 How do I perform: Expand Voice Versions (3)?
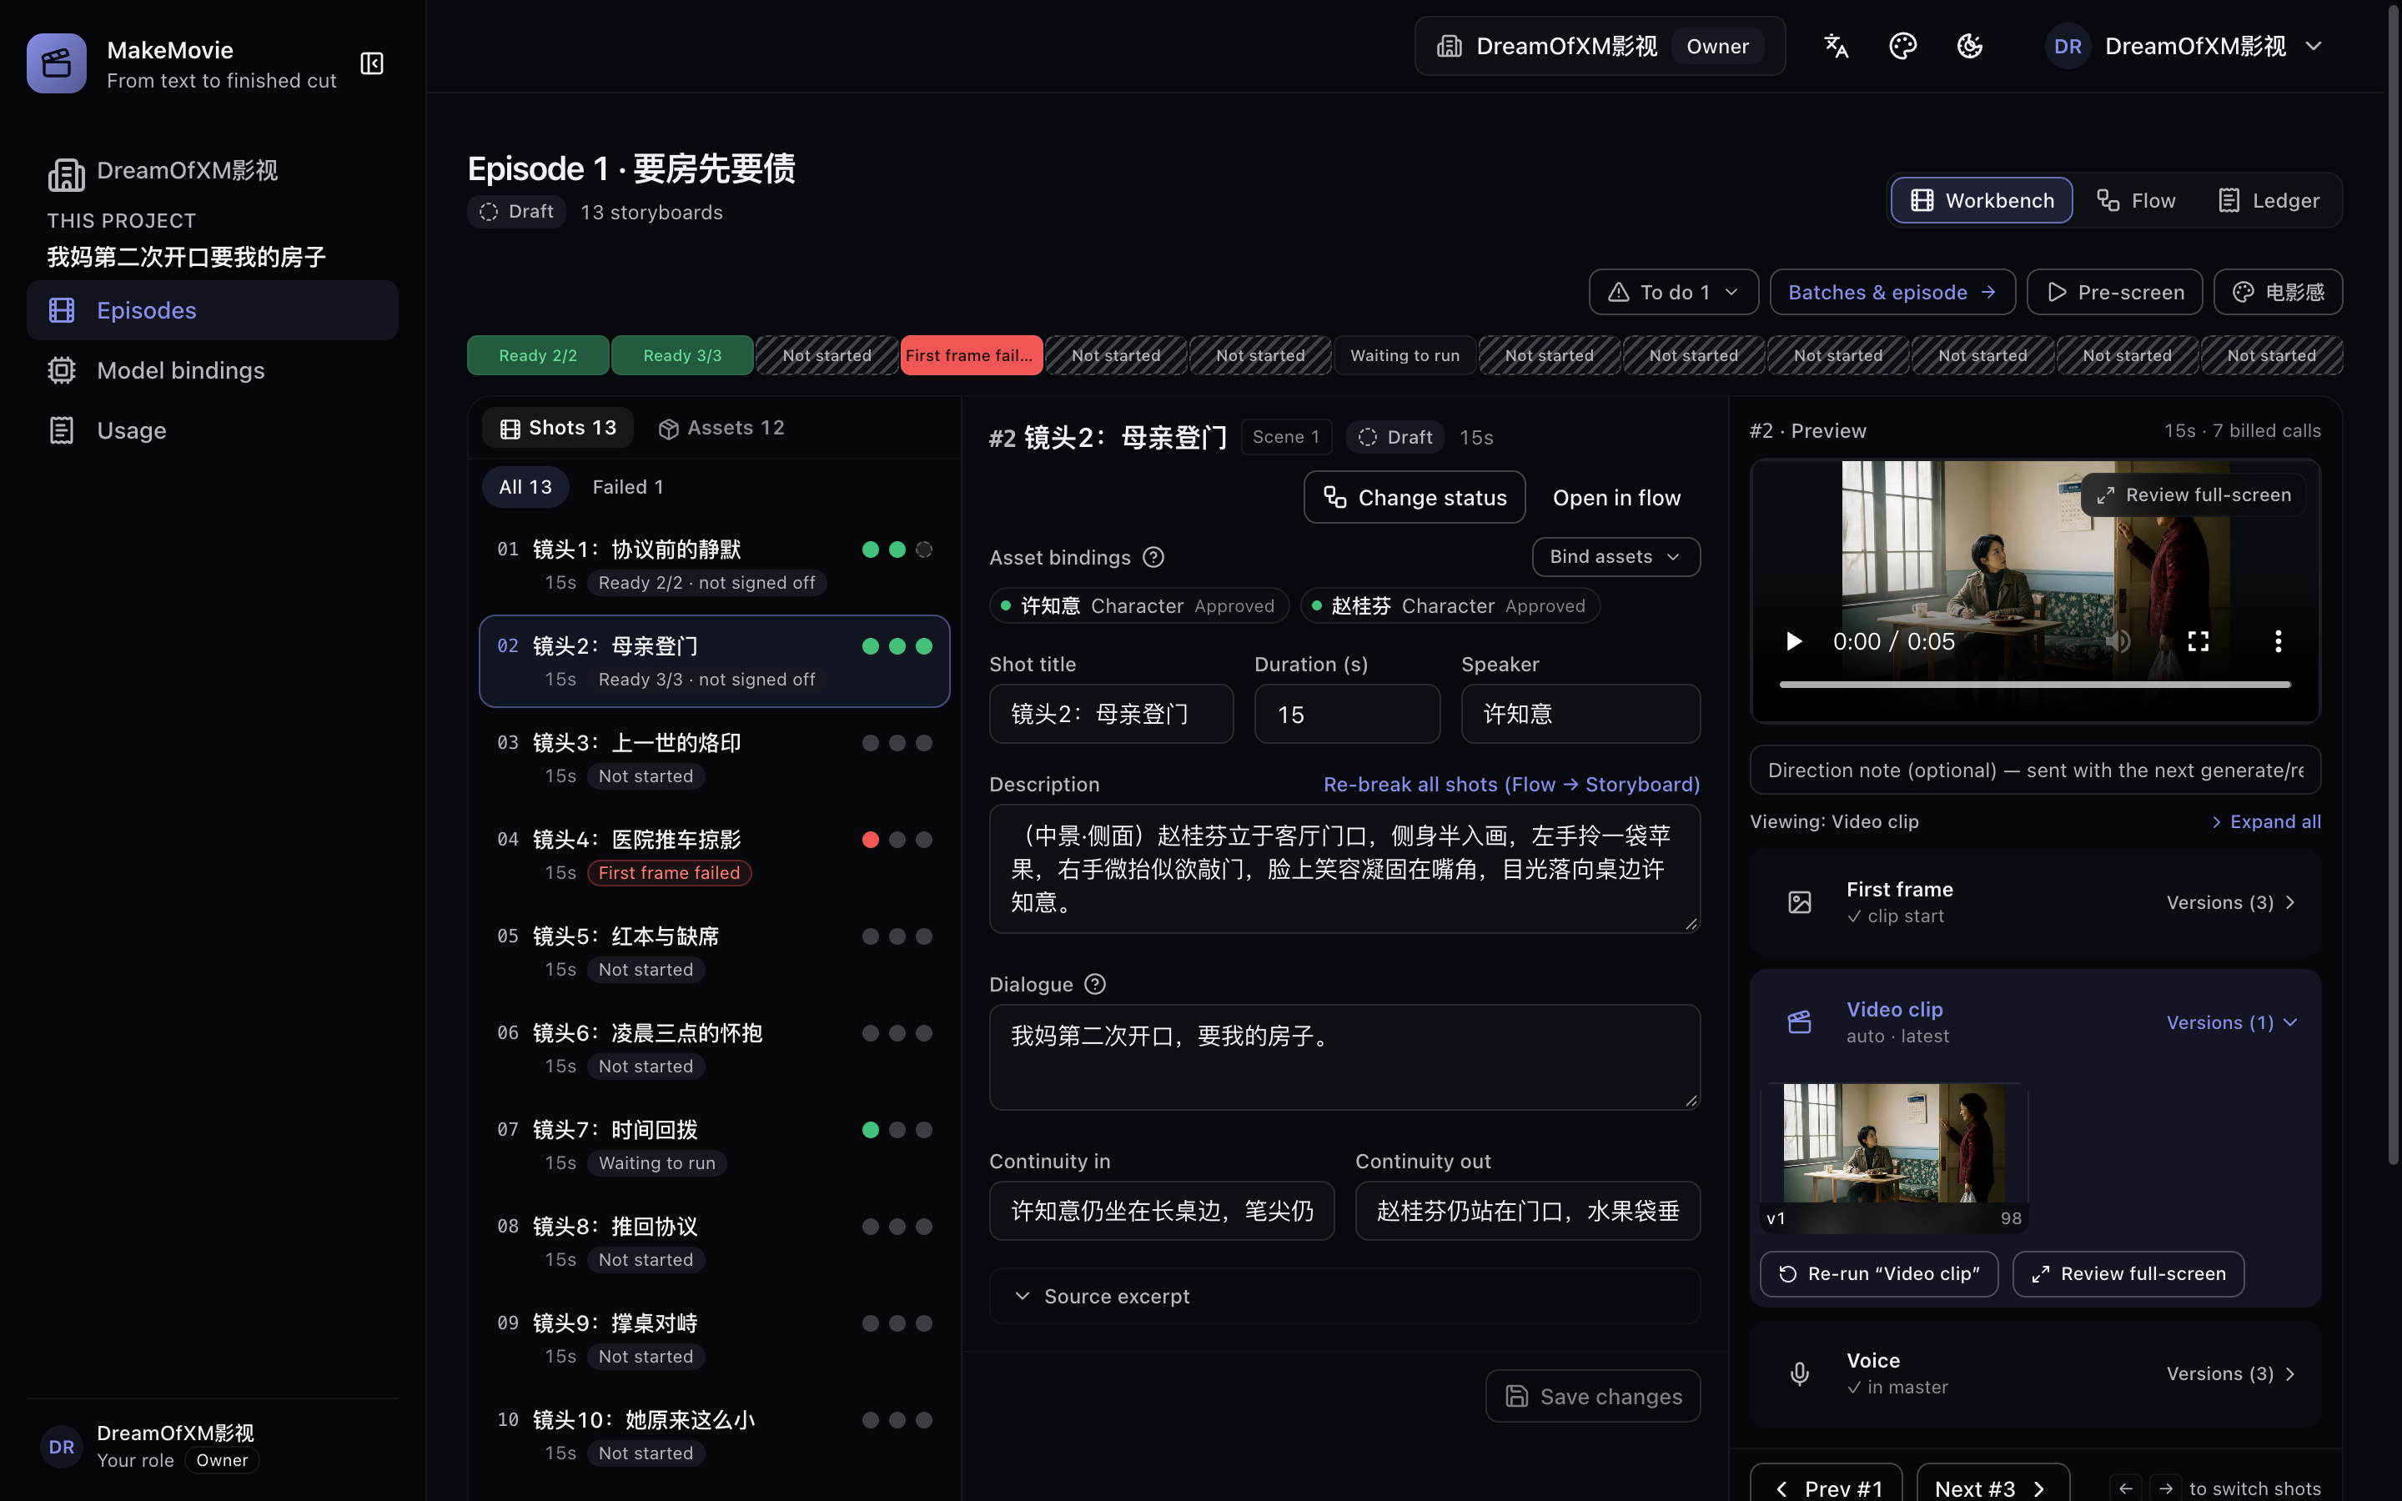(x=2230, y=1374)
